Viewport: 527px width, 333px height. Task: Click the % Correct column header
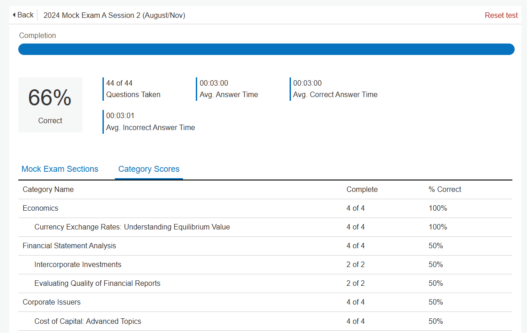(445, 189)
